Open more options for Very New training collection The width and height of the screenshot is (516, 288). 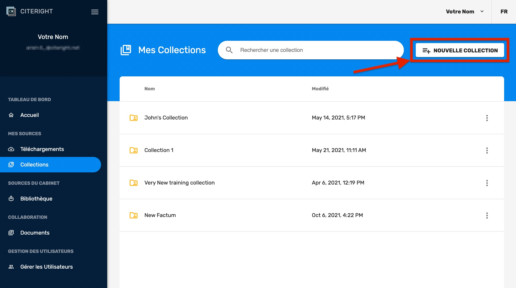[x=487, y=183]
